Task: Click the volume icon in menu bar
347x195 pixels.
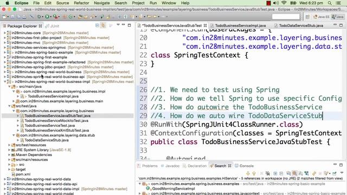Action: pos(276,3)
